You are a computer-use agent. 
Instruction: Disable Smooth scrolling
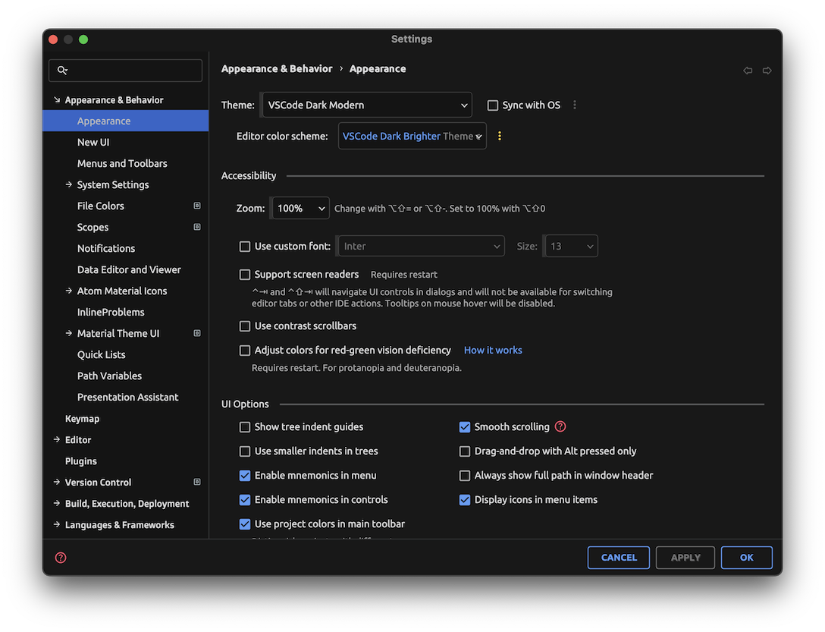pyautogui.click(x=464, y=426)
